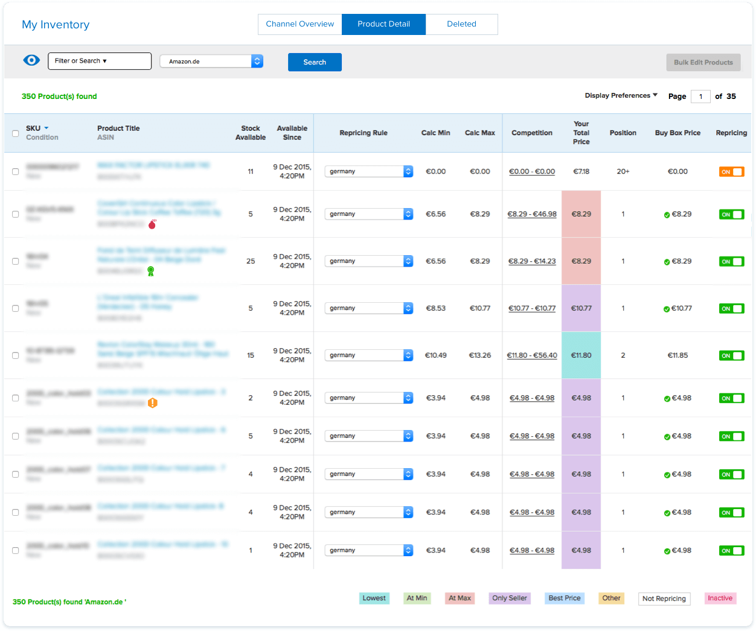This screenshot has height=631, width=756.
Task: Select the Product Detail tab
Action: click(x=383, y=24)
